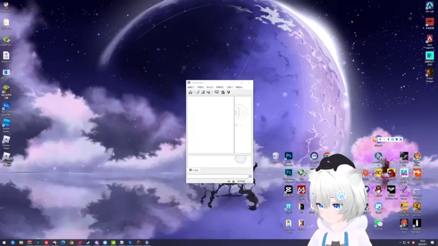Open the 帮助(H) menu in TeamSpeak
The image size is (438, 246).
point(239,87)
